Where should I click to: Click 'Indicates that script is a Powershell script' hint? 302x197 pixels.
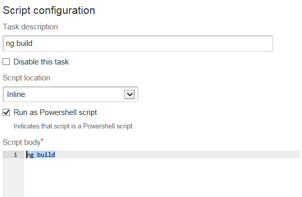tap(73, 126)
